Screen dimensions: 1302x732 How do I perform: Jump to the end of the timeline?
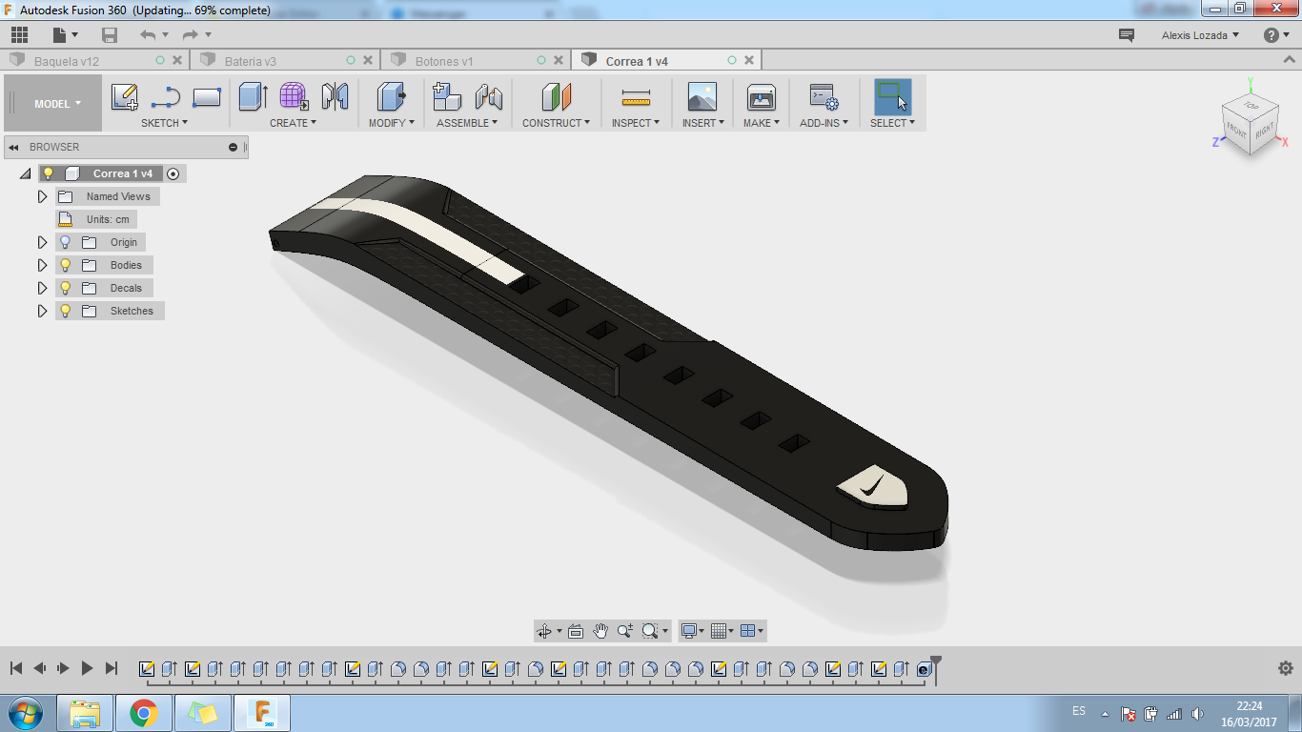[x=112, y=668]
